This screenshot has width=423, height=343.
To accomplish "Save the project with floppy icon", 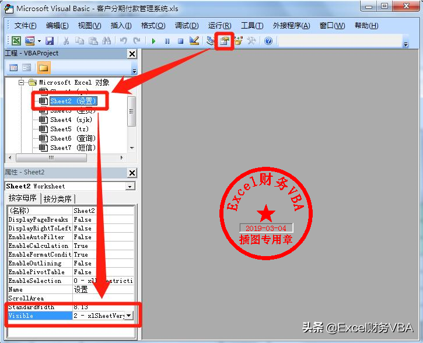I will pyautogui.click(x=50, y=41).
